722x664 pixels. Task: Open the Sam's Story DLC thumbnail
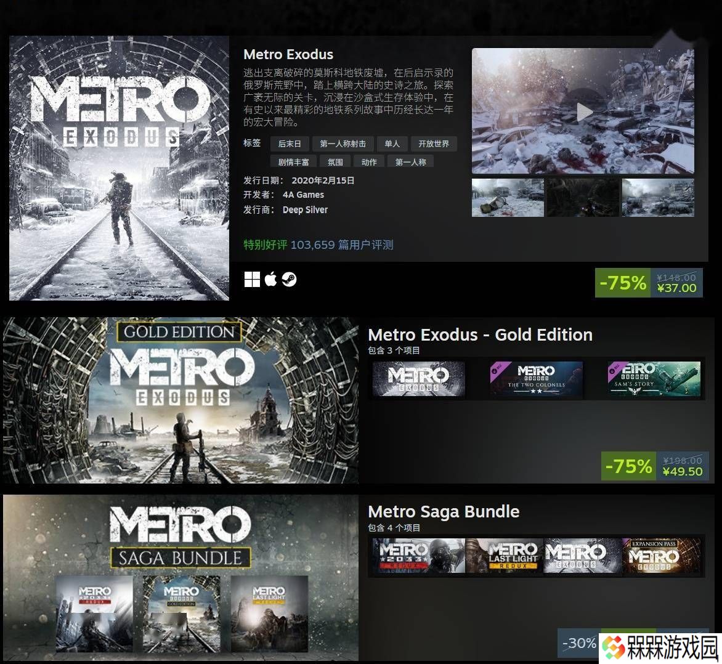pos(654,379)
